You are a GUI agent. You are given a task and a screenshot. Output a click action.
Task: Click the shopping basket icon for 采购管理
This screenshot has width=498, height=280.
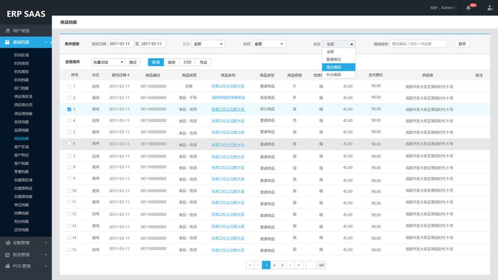coord(7,243)
